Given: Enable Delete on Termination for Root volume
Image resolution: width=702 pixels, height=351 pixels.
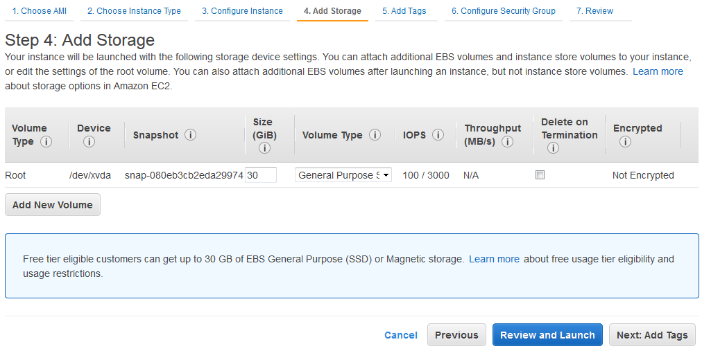Looking at the screenshot, I should coord(540,175).
